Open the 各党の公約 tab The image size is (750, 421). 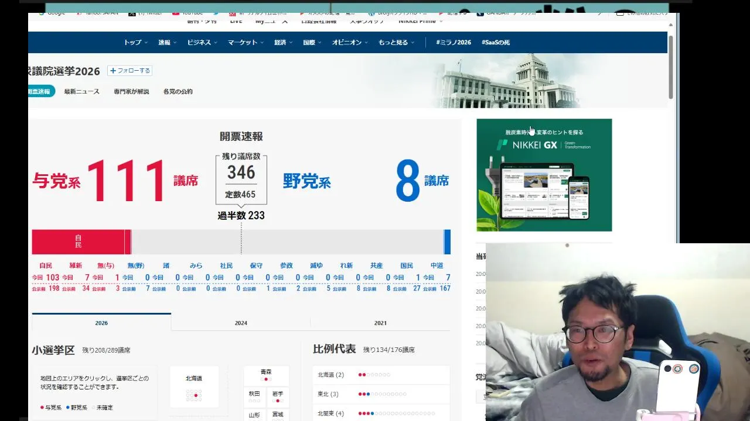click(x=178, y=91)
